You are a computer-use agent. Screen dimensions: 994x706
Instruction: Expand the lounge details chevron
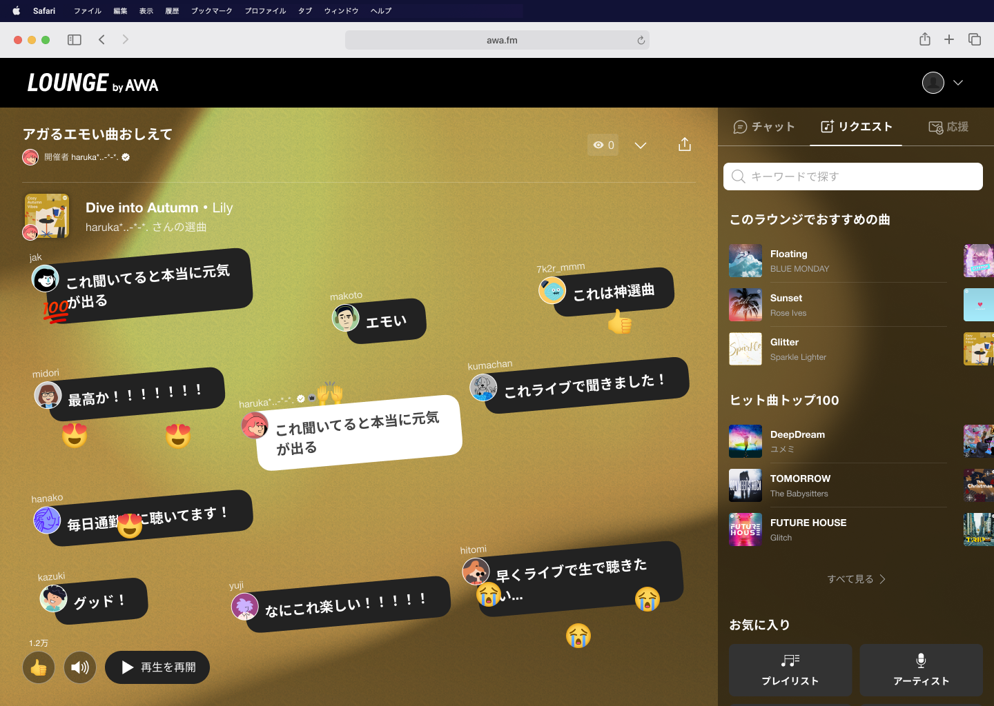click(x=641, y=145)
